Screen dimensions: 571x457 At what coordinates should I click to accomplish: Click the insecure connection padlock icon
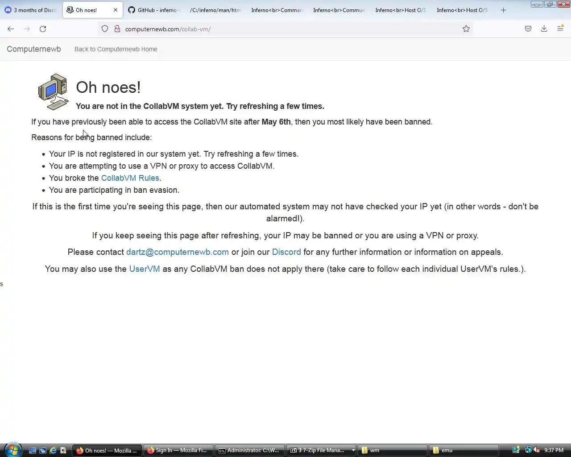(117, 29)
